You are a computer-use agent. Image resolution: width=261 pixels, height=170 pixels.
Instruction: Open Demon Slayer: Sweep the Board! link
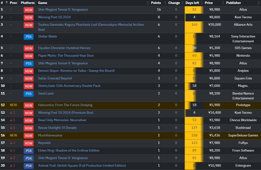click(x=76, y=71)
